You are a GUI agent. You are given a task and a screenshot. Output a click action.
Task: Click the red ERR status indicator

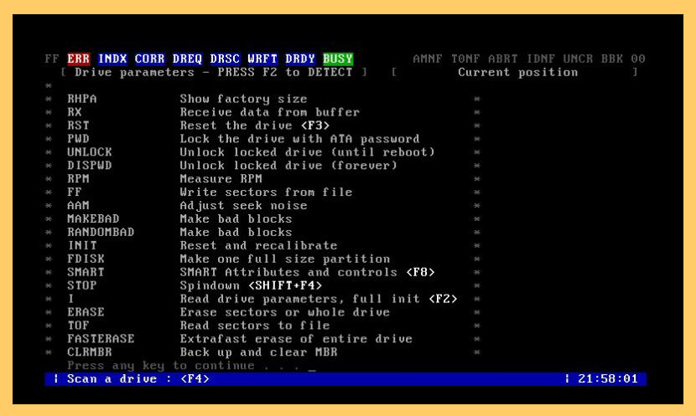pyautogui.click(x=79, y=59)
